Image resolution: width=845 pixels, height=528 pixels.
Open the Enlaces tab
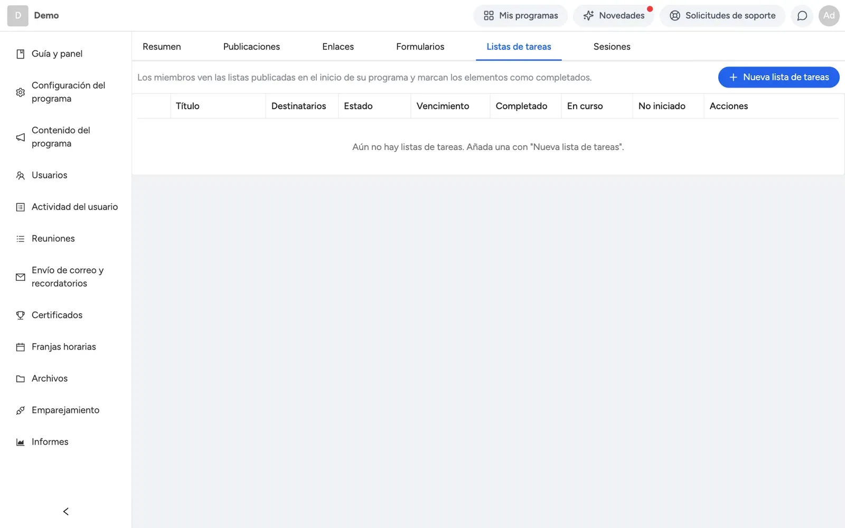click(x=338, y=46)
